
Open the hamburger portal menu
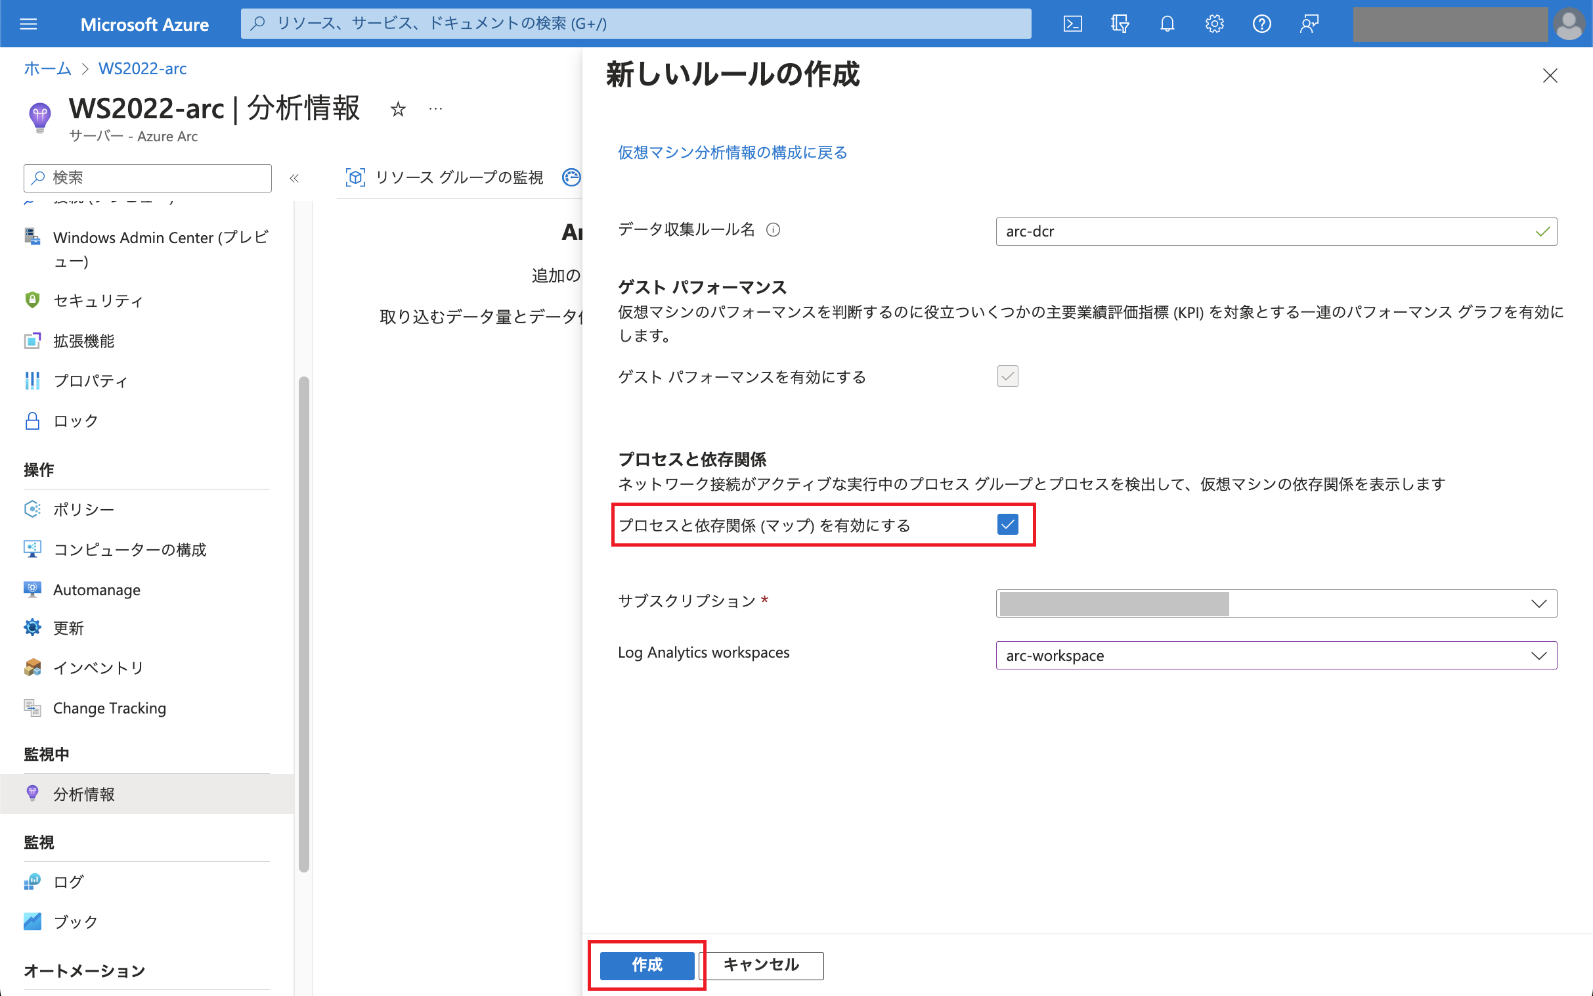tap(28, 24)
